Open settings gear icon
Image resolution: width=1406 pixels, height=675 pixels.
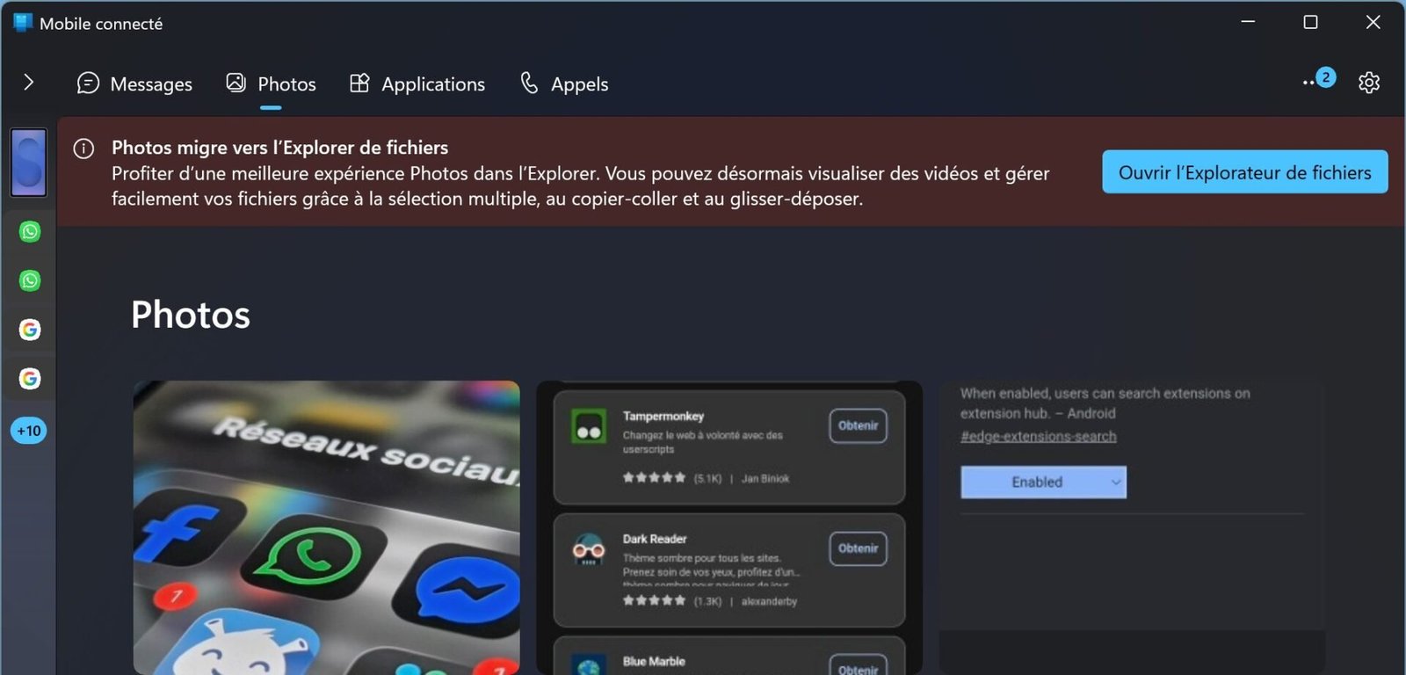(x=1368, y=83)
